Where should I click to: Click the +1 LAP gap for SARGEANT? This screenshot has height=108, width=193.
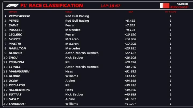131,104
